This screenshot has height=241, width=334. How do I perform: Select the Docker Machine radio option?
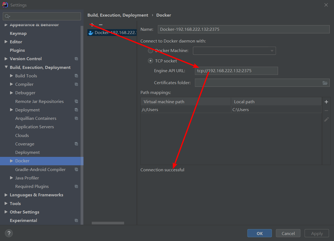pos(150,51)
